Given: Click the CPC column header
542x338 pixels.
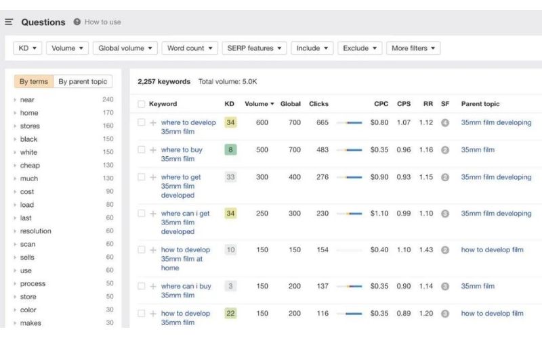Looking at the screenshot, I should pyautogui.click(x=381, y=104).
